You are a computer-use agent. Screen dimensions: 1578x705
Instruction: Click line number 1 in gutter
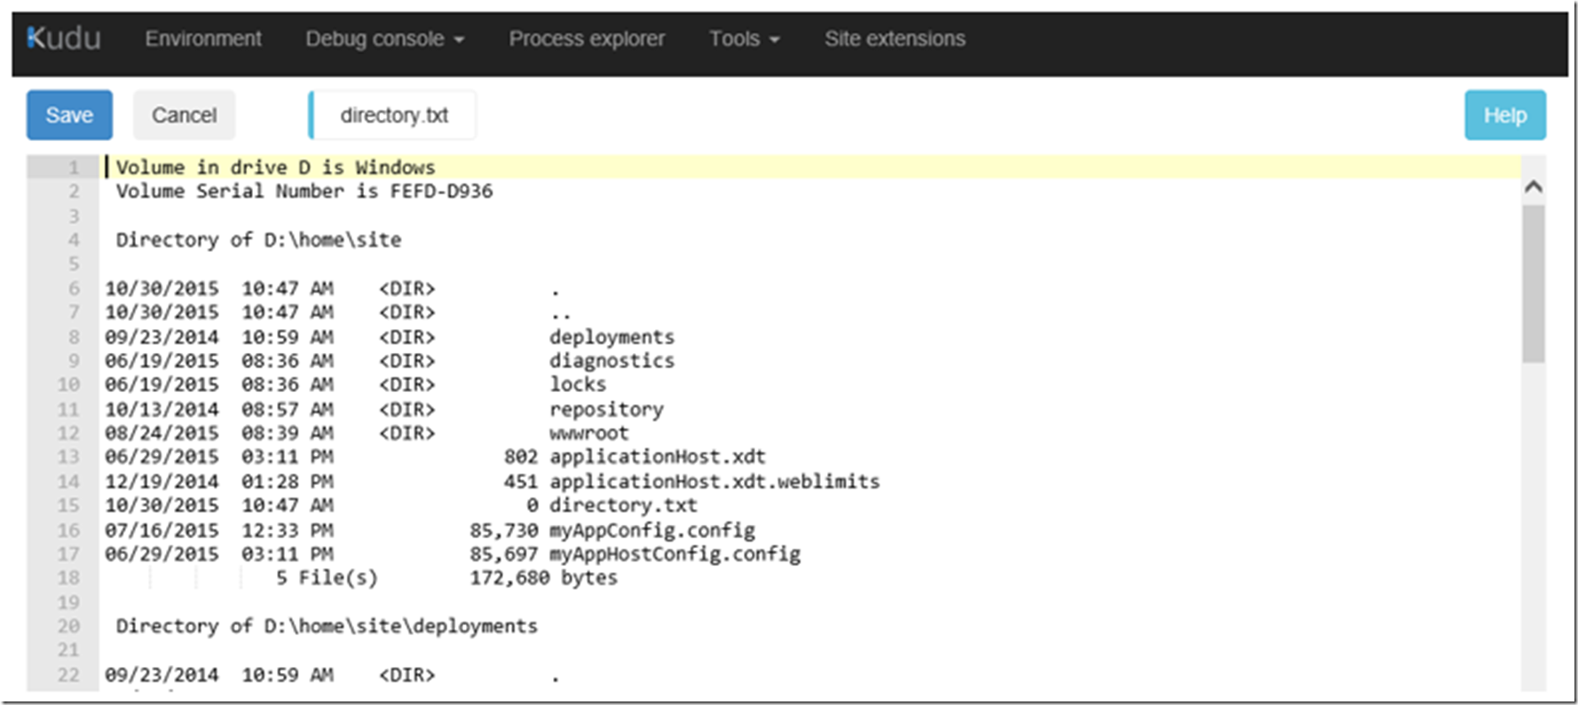click(x=74, y=168)
